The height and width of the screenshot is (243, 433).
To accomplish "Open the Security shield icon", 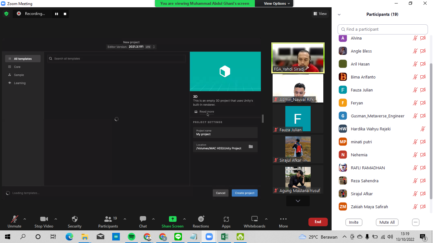I will tap(74, 219).
